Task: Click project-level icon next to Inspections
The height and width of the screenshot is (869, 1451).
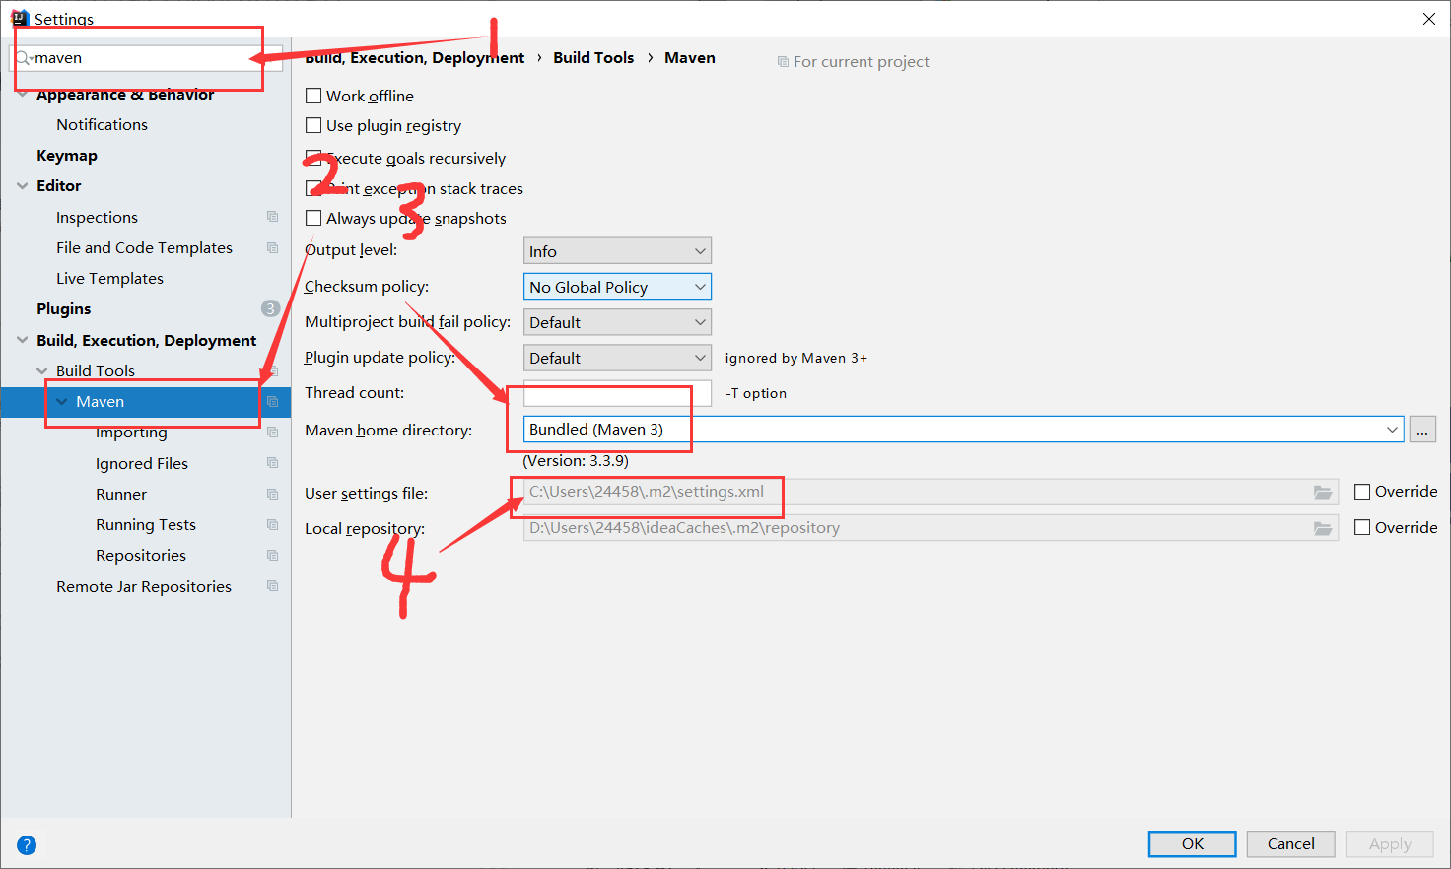Action: pyautogui.click(x=273, y=217)
